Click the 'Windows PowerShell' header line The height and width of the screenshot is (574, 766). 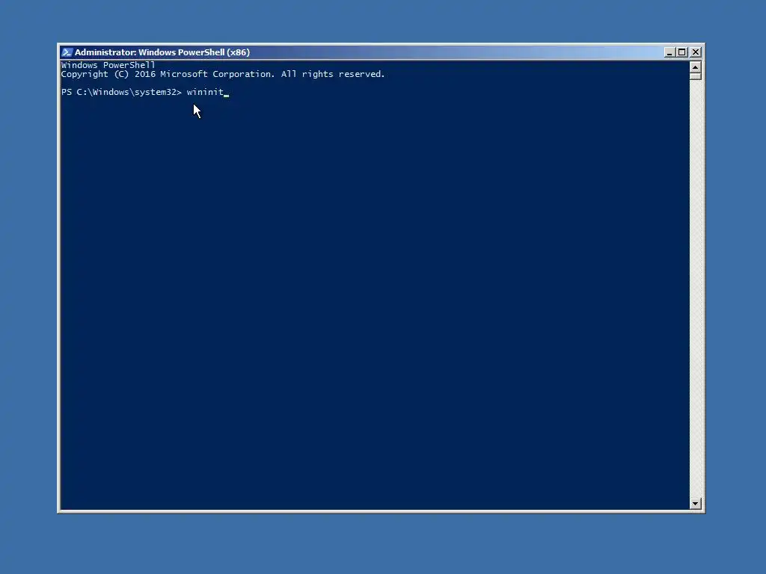[x=108, y=65]
